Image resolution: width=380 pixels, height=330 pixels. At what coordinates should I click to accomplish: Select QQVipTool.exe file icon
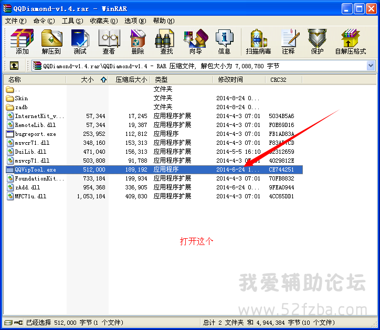point(10,169)
